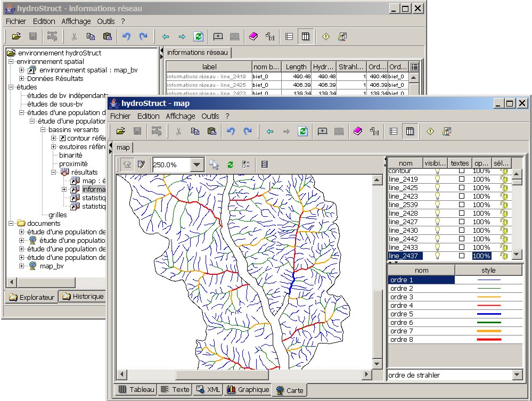The height and width of the screenshot is (401, 532).
Task: Select the pointer arrow tool in map toolbar
Action: (214, 165)
